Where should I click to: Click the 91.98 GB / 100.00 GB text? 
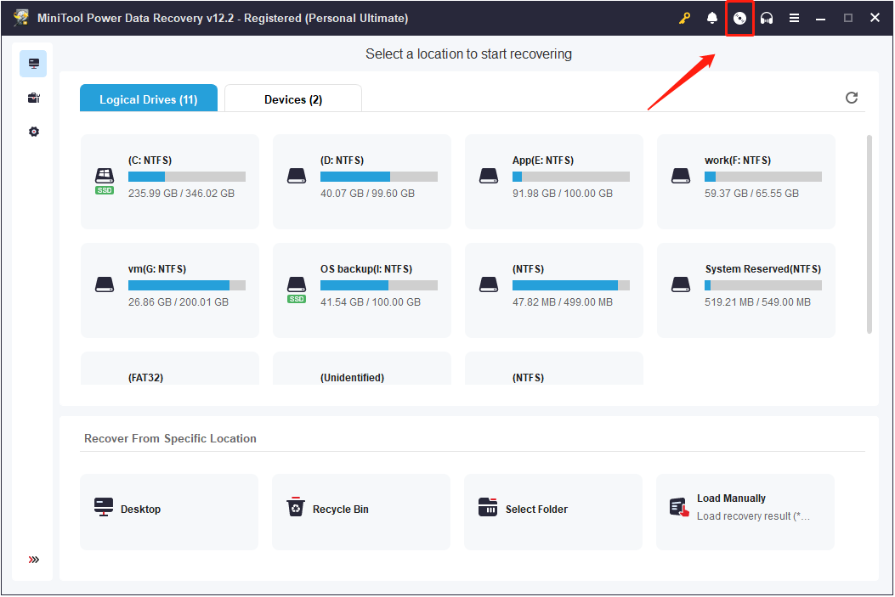pos(563,194)
